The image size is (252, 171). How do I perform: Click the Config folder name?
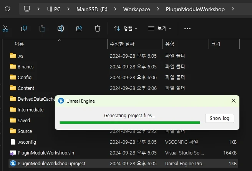coord(25,78)
